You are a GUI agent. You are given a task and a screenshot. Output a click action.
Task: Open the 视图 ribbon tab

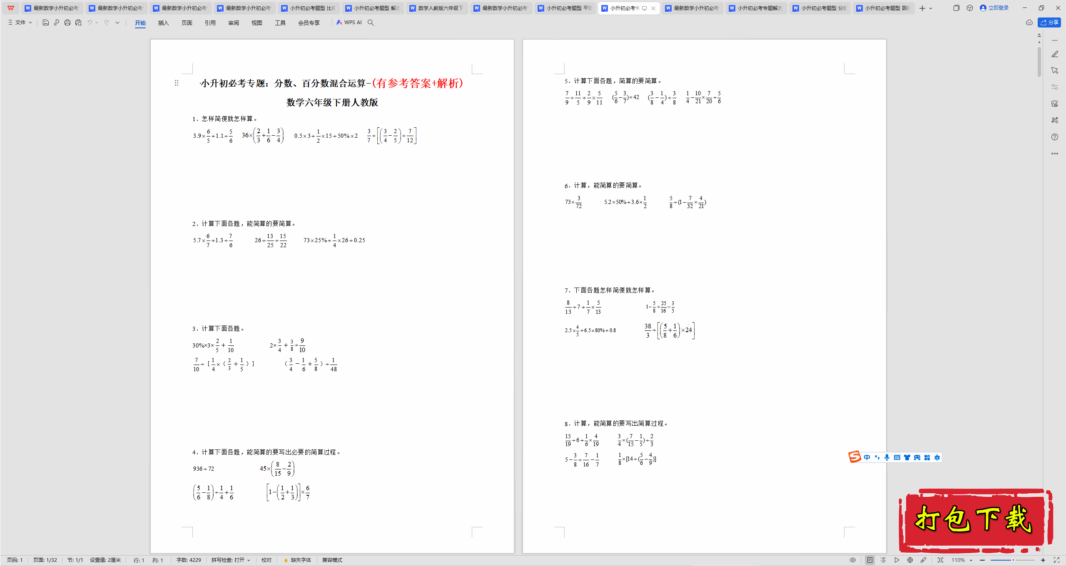[257, 23]
